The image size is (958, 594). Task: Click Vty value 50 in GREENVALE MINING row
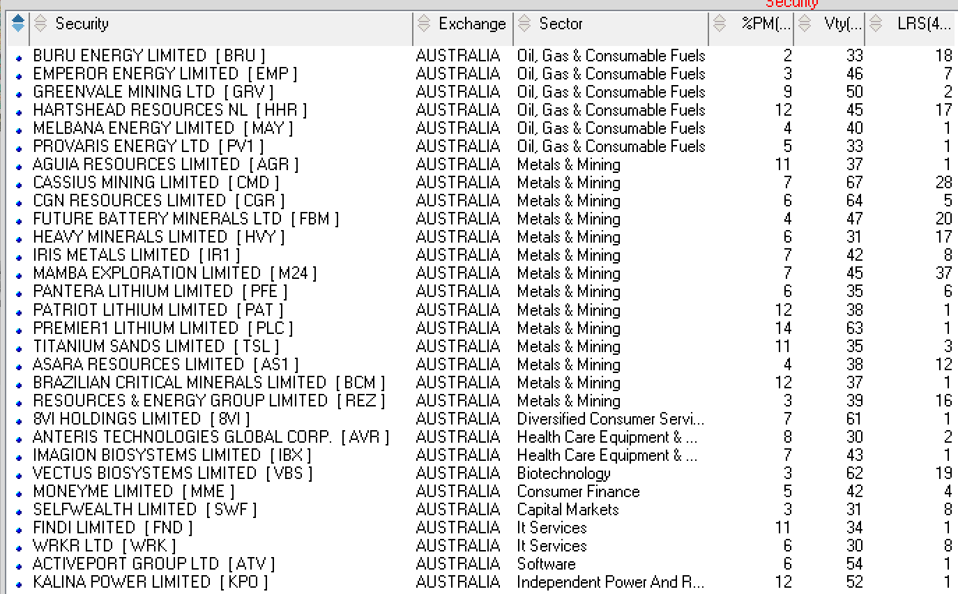coord(854,92)
